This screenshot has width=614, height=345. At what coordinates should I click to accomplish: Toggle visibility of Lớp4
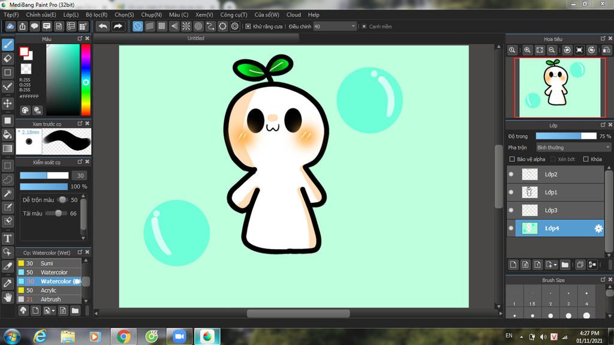511,228
